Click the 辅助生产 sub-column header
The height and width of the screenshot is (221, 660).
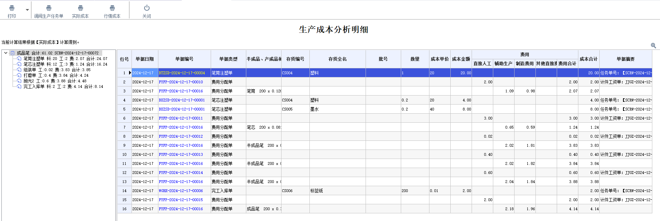504,63
